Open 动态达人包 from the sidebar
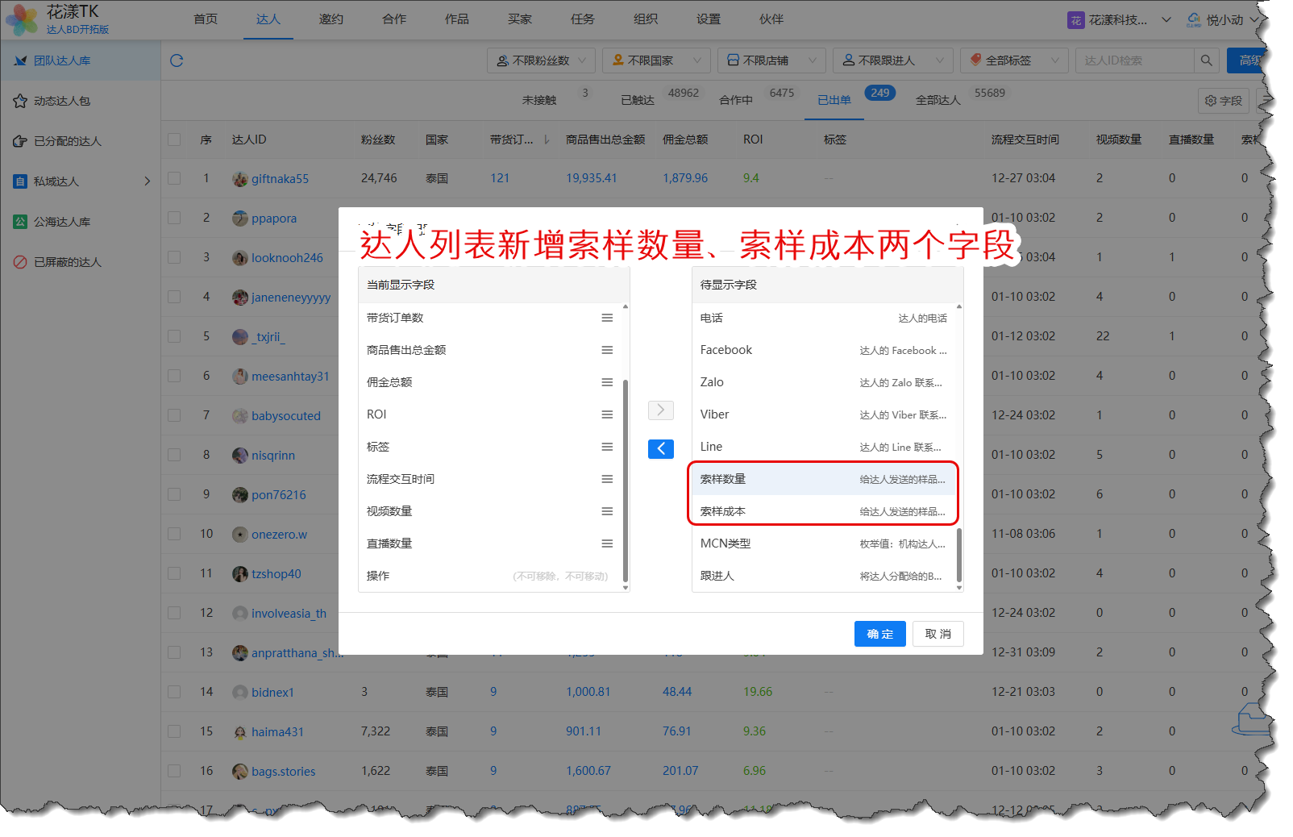The width and height of the screenshot is (1293, 837). click(62, 101)
